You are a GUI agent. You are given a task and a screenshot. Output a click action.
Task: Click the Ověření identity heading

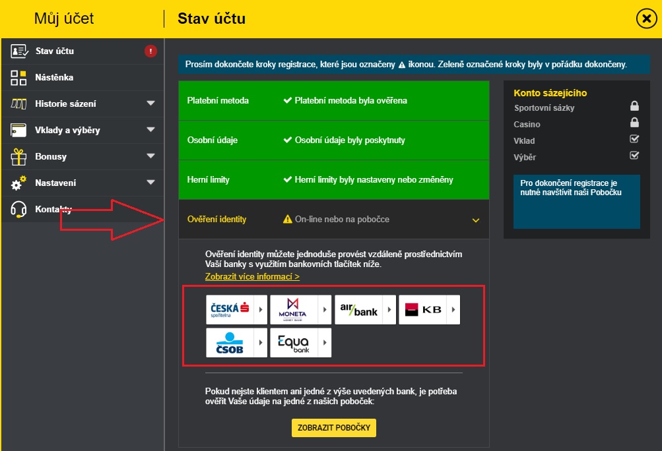216,220
